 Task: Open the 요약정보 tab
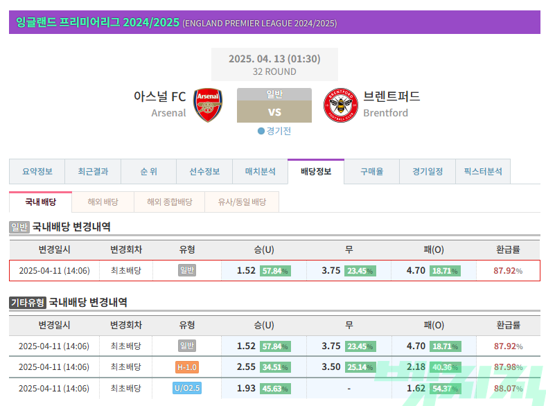click(x=37, y=171)
